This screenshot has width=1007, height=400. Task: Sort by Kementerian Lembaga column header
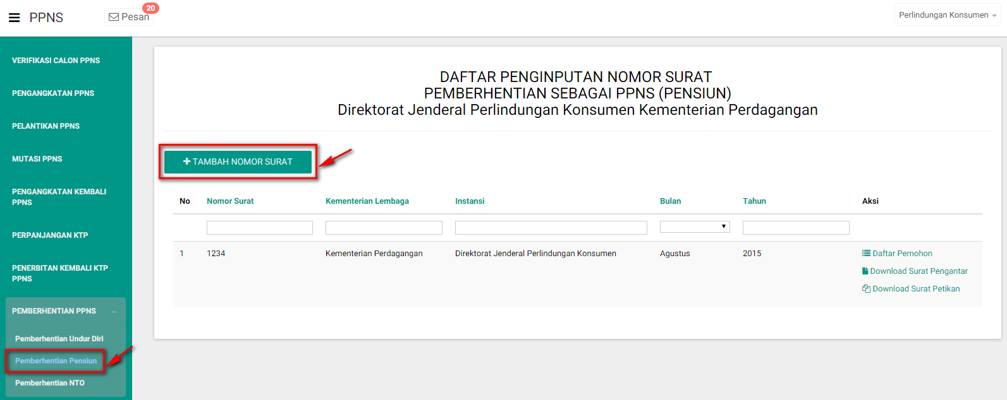(367, 201)
